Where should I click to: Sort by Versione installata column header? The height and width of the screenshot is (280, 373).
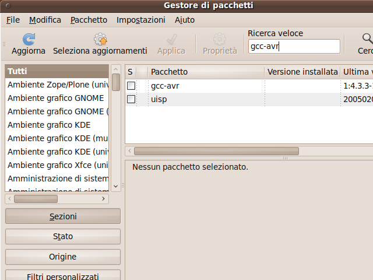click(302, 72)
